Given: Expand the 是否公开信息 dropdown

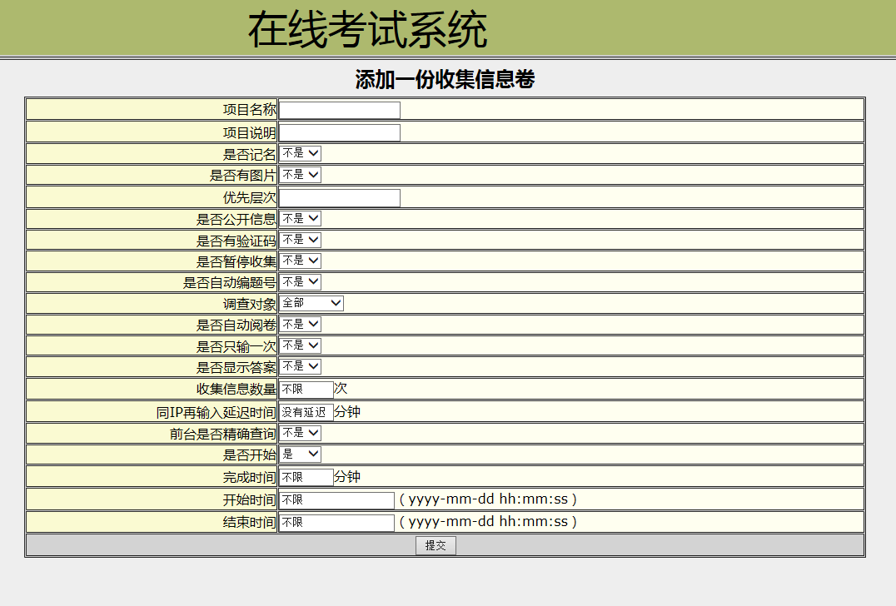Looking at the screenshot, I should point(300,219).
